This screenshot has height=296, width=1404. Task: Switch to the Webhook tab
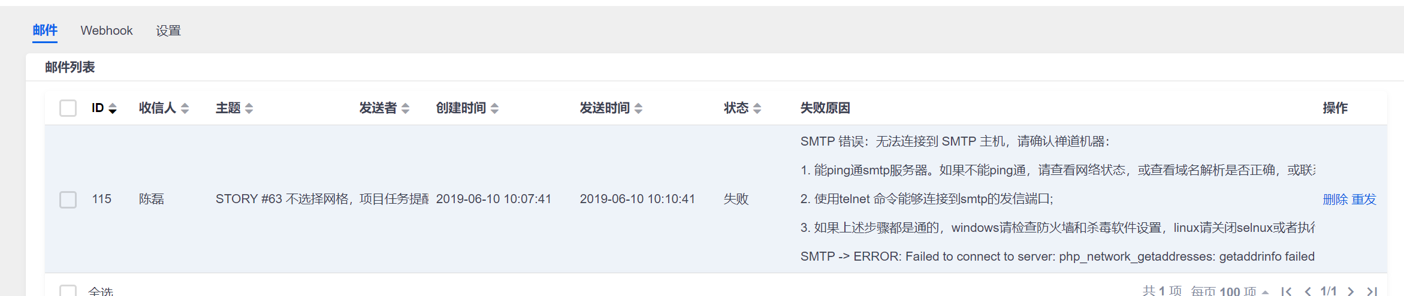tap(107, 31)
